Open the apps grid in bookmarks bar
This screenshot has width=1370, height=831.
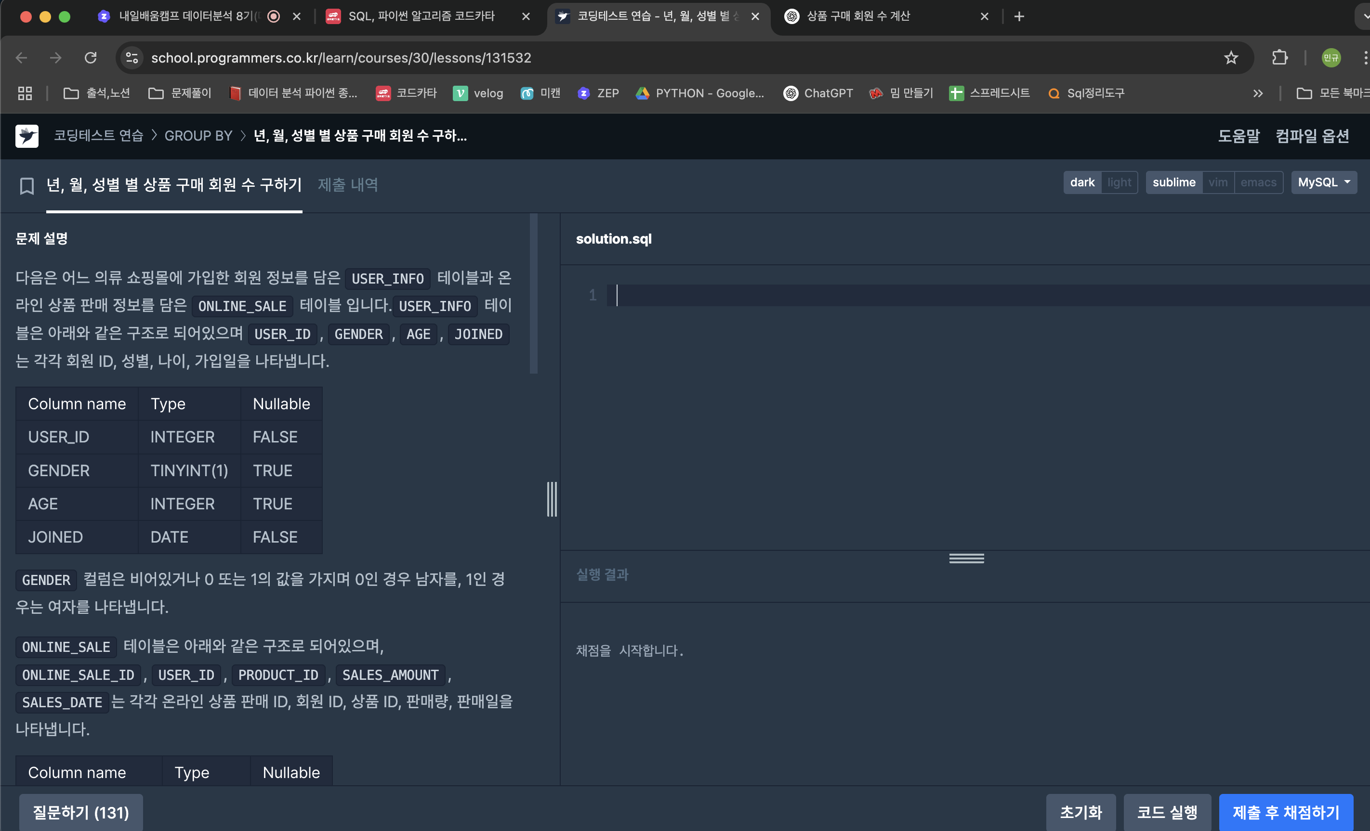pyautogui.click(x=25, y=93)
